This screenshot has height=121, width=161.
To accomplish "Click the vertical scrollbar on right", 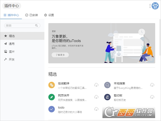I will (x=160, y=37).
